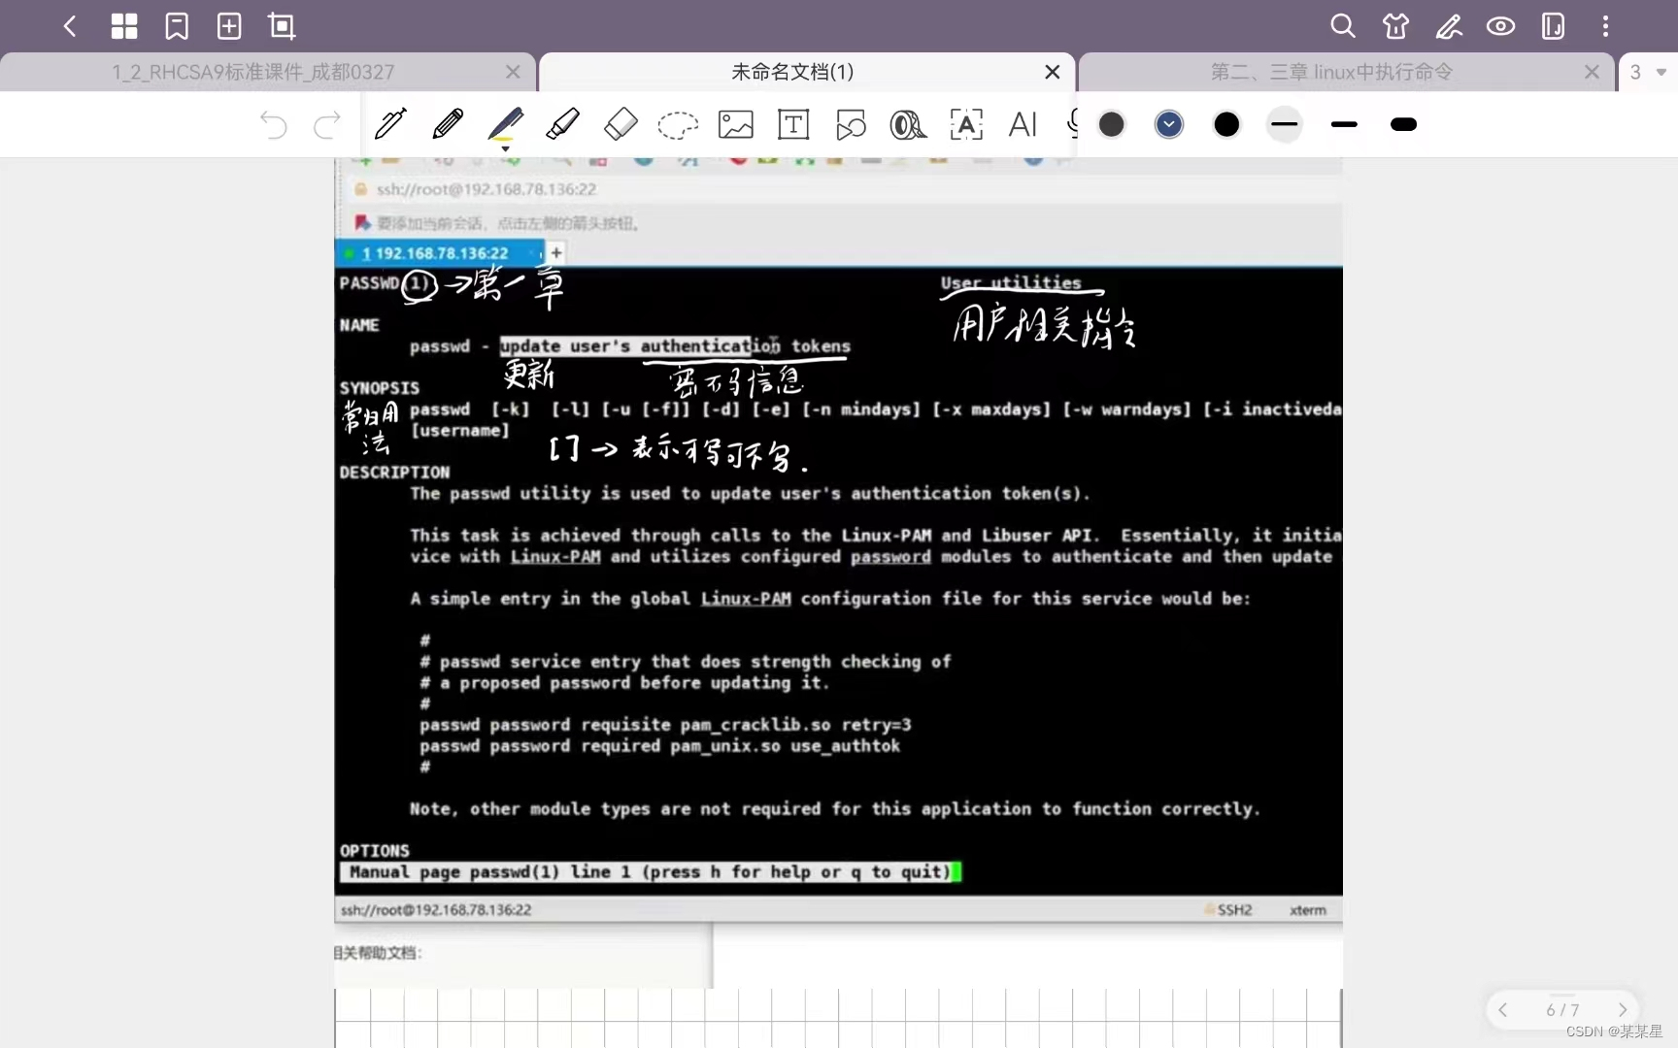
Task: Redo the last stroke
Action: click(327, 124)
